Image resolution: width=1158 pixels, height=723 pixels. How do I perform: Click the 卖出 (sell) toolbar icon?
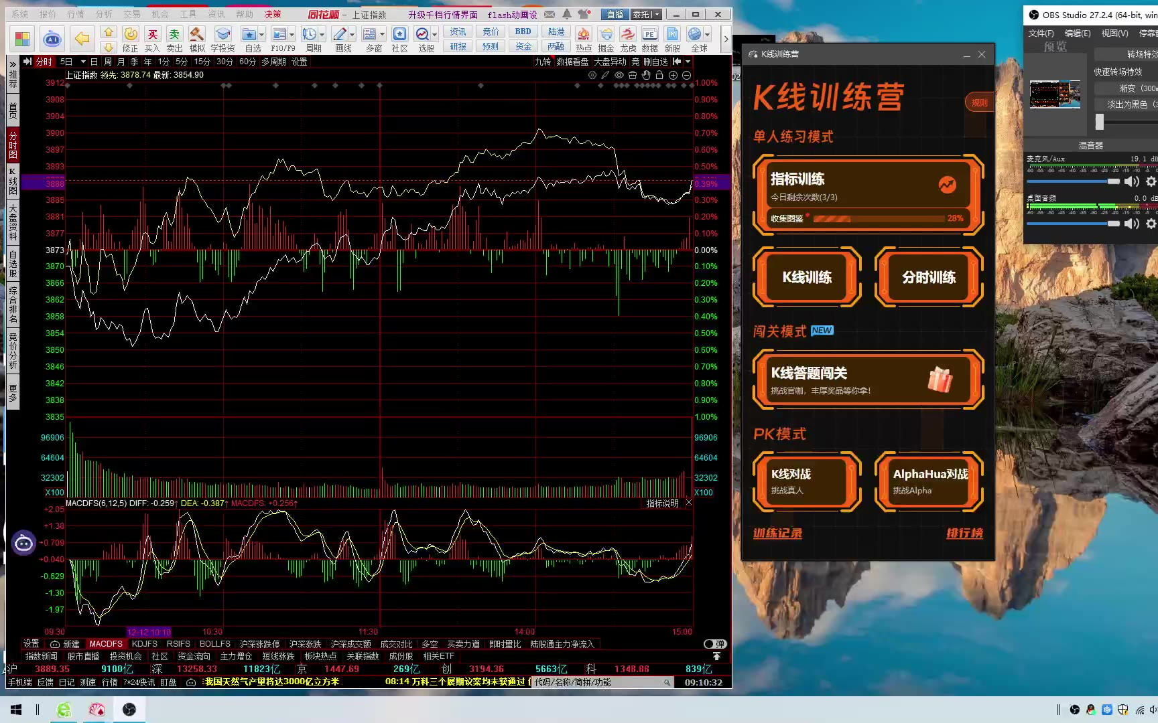[174, 35]
